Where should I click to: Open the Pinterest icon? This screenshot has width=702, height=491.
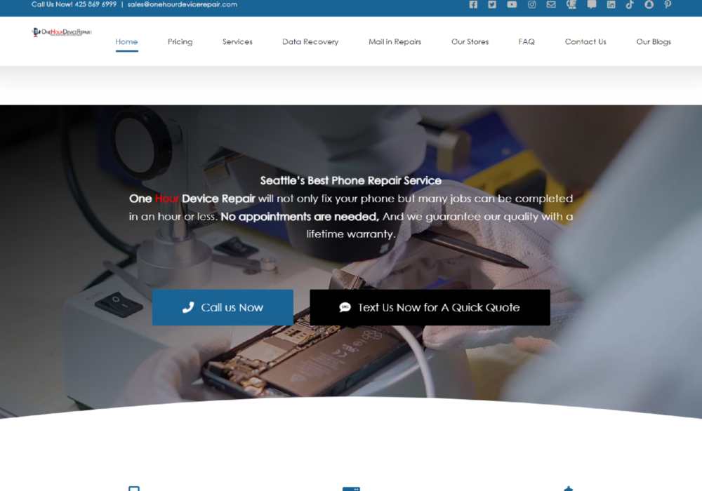tap(668, 4)
